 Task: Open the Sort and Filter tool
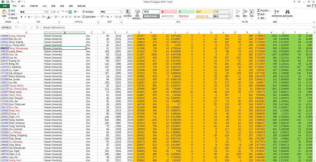pos(276,13)
